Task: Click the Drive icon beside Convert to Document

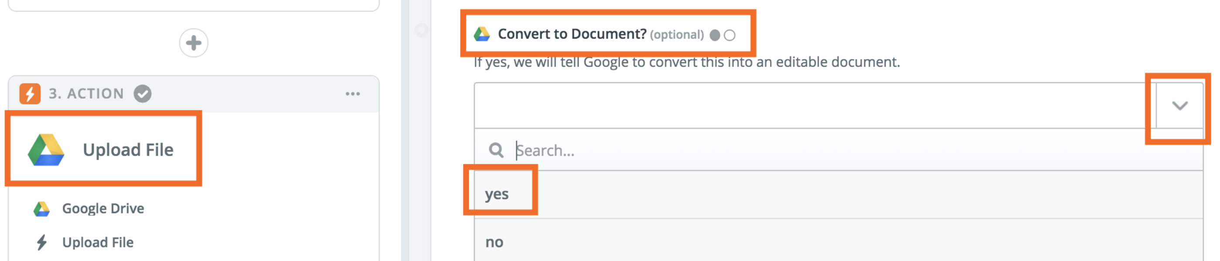Action: click(x=482, y=34)
